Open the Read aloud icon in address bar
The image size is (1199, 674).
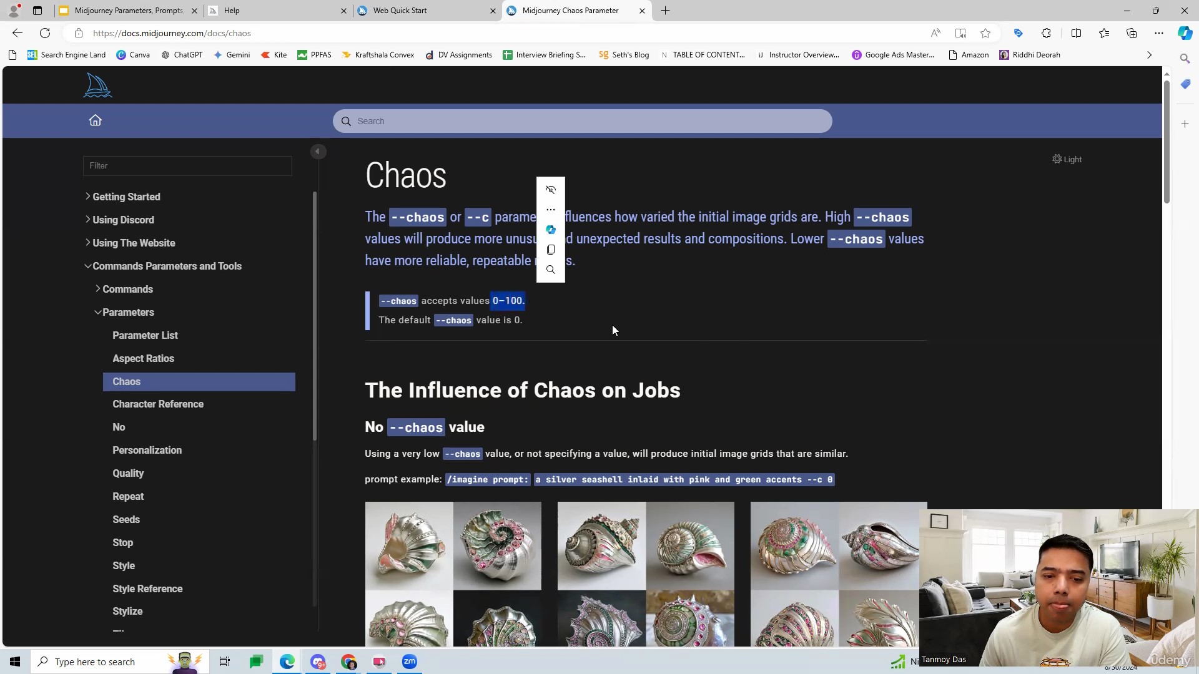935,33
